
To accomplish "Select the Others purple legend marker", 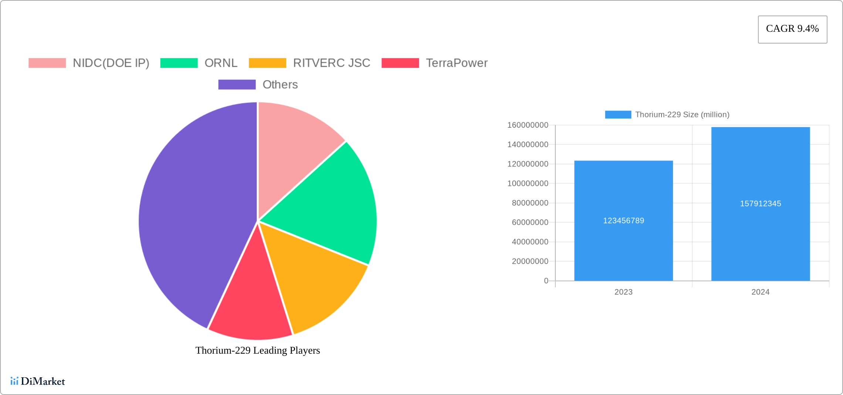I will pos(236,85).
